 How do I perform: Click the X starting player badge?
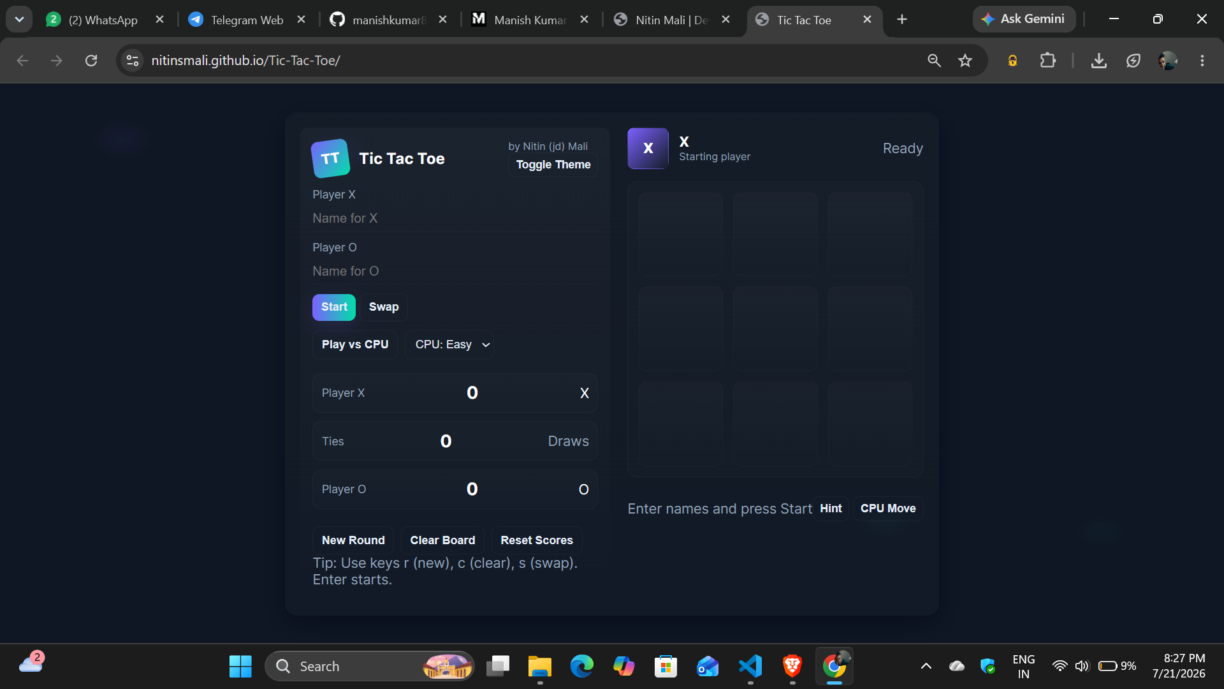coord(648,148)
